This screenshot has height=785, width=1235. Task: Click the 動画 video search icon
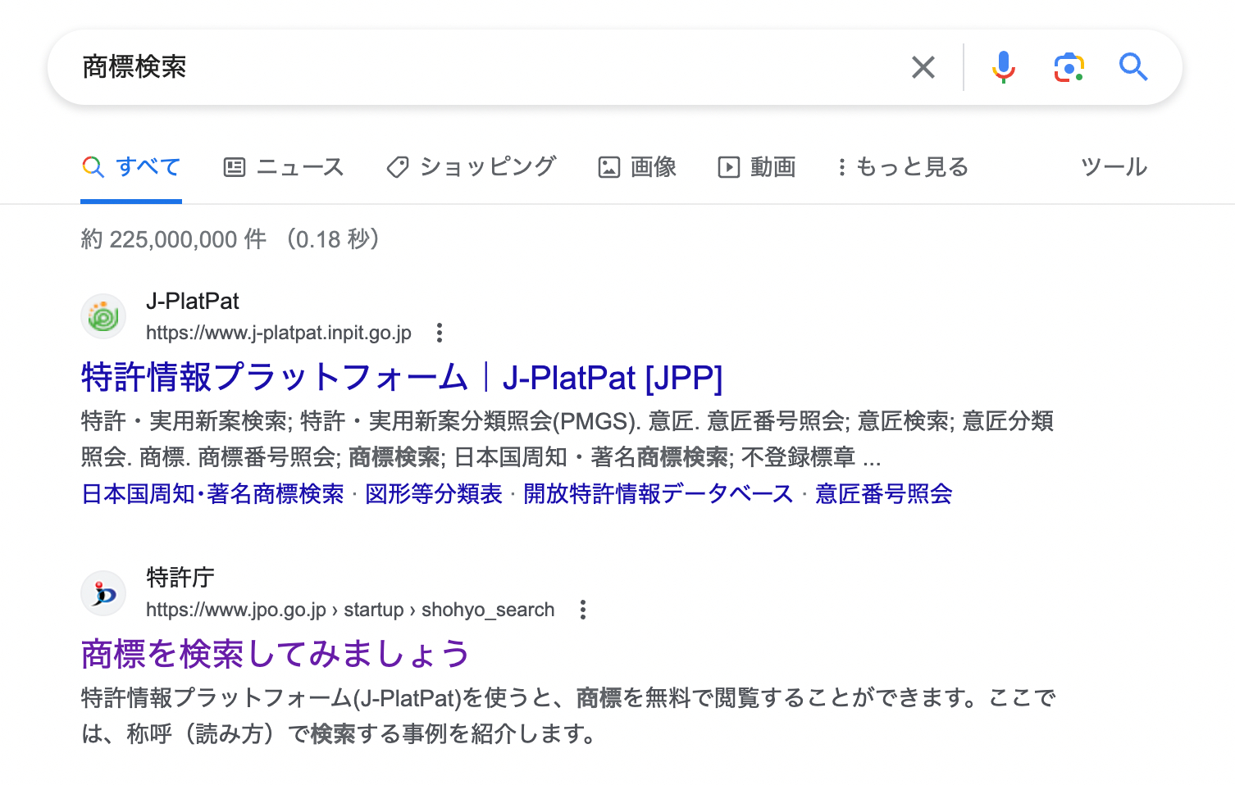tap(729, 166)
